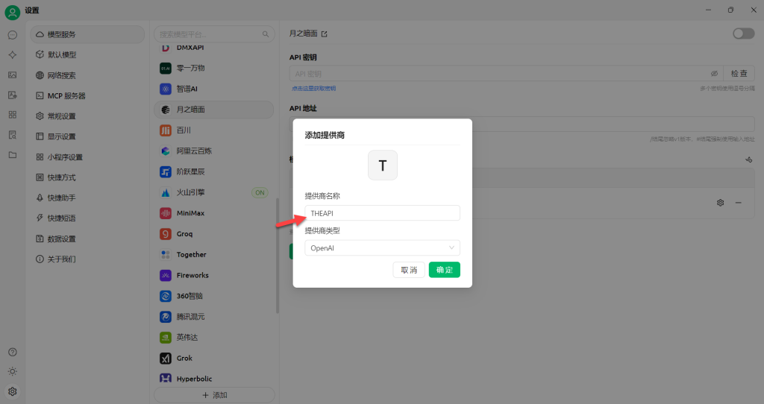Select the 英伟达 provider
This screenshot has width=764, height=404.
click(214, 338)
